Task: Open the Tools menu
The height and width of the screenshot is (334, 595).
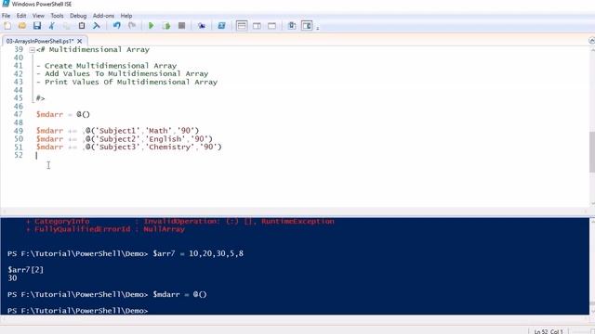Action: pos(57,16)
